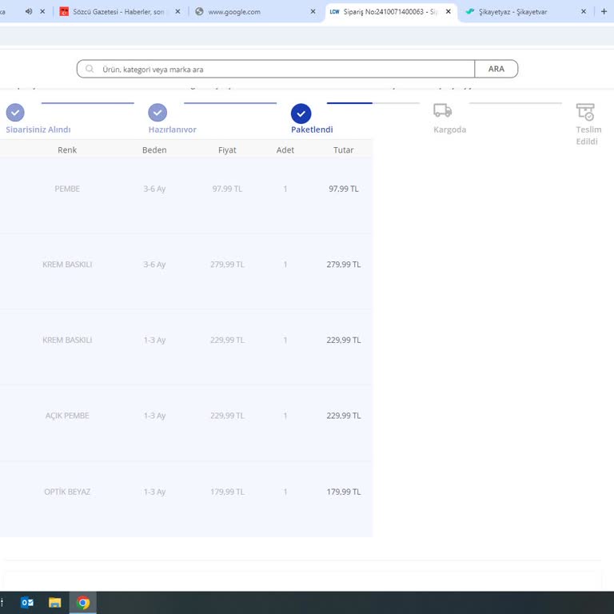Click the progress line between Paketlendi and Kargoda
614x614 pixels.
click(x=373, y=103)
